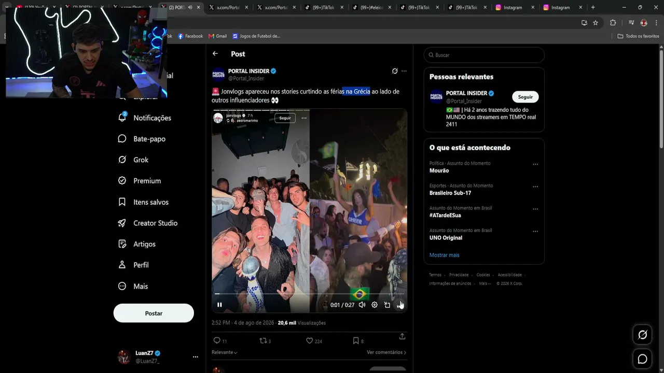
Task: Open Bate-papo in the sidebar
Action: click(x=142, y=139)
